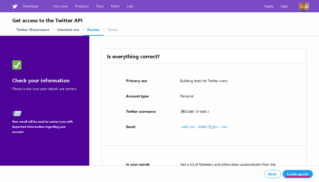Image resolution: width=319 pixels, height=182 pixels.
Task: Open the Products menu
Action: (x=82, y=6)
